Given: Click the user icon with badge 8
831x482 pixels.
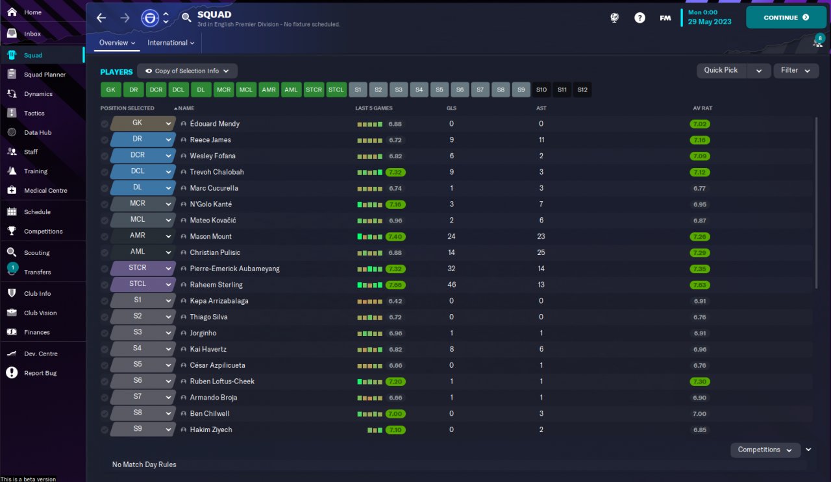Looking at the screenshot, I should pos(818,42).
